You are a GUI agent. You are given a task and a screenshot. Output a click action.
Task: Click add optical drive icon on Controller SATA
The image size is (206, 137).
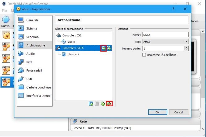(103, 48)
